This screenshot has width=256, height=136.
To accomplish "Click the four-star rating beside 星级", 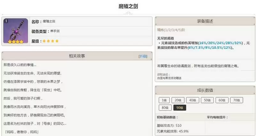I will (x=51, y=41).
